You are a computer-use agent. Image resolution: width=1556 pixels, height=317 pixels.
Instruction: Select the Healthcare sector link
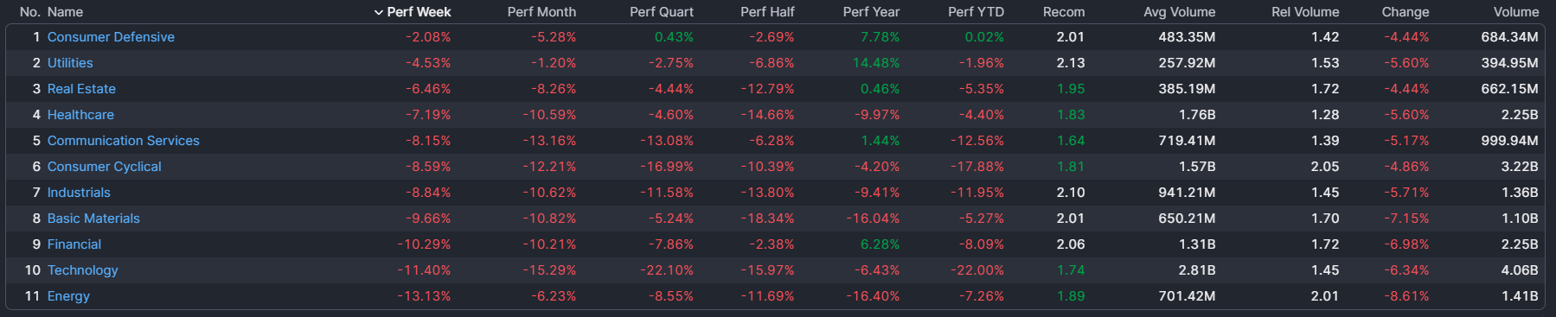(80, 115)
